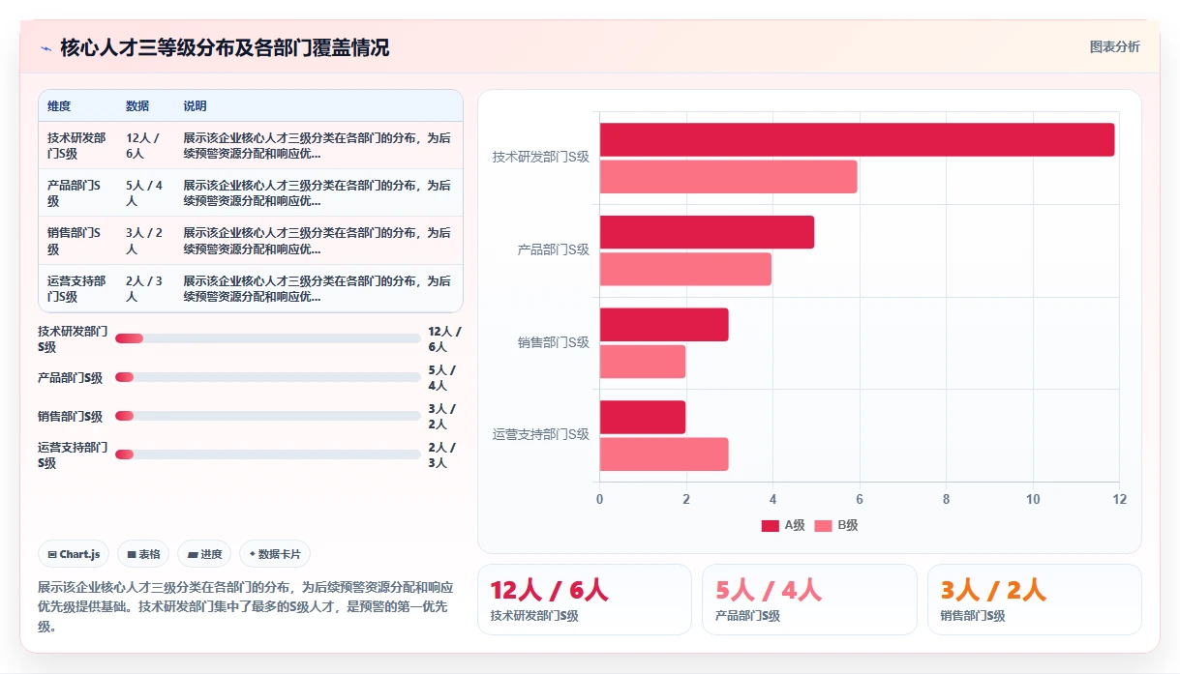Click the A级 bar for 技术研发部门S级
Screen dimensions: 1180x674
click(x=857, y=139)
